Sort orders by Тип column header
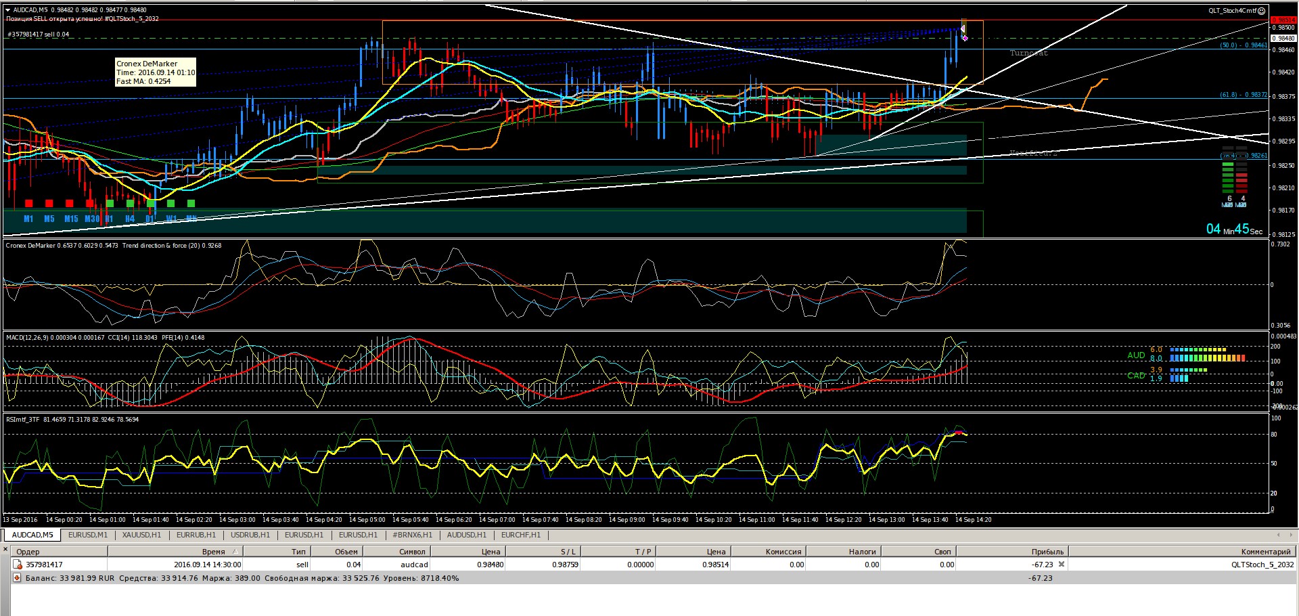 pos(277,552)
